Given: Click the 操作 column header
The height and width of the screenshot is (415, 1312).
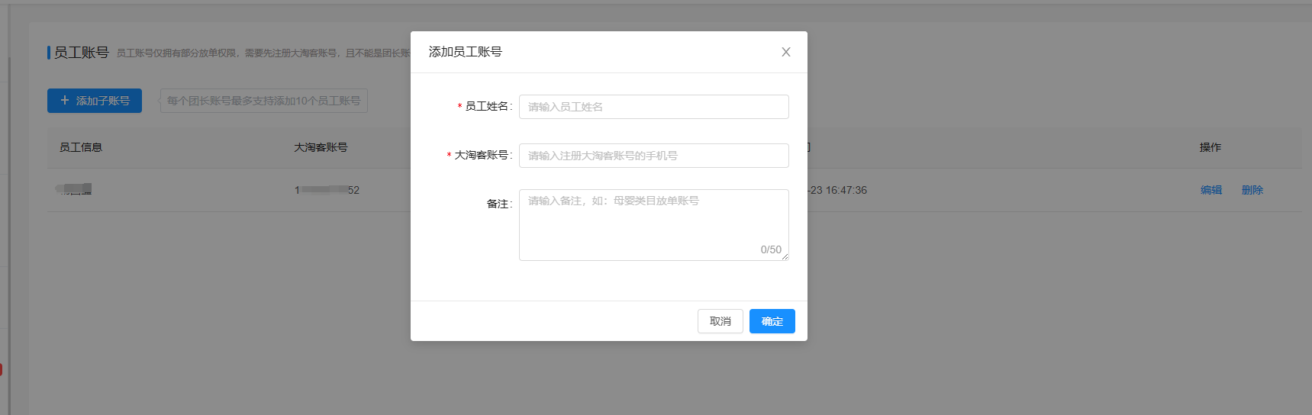Looking at the screenshot, I should click(1210, 147).
